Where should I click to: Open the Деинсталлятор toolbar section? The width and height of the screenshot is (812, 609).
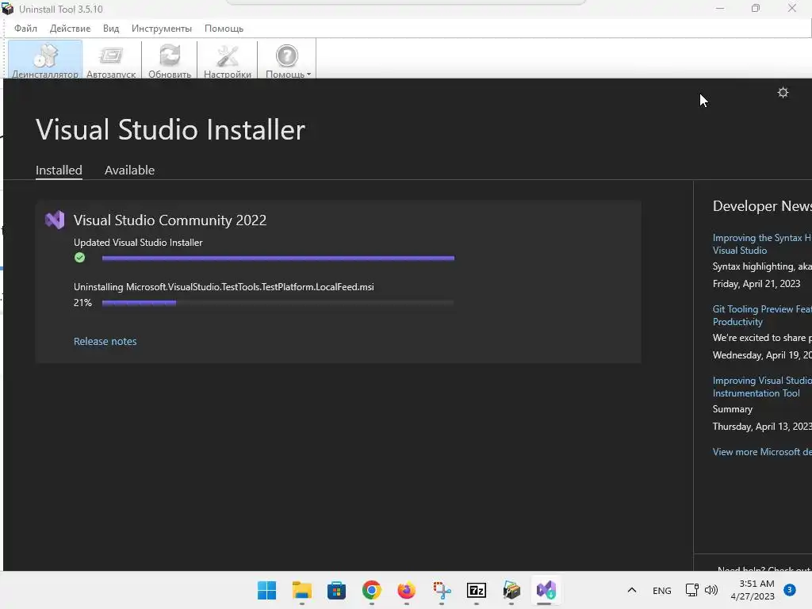click(x=45, y=60)
